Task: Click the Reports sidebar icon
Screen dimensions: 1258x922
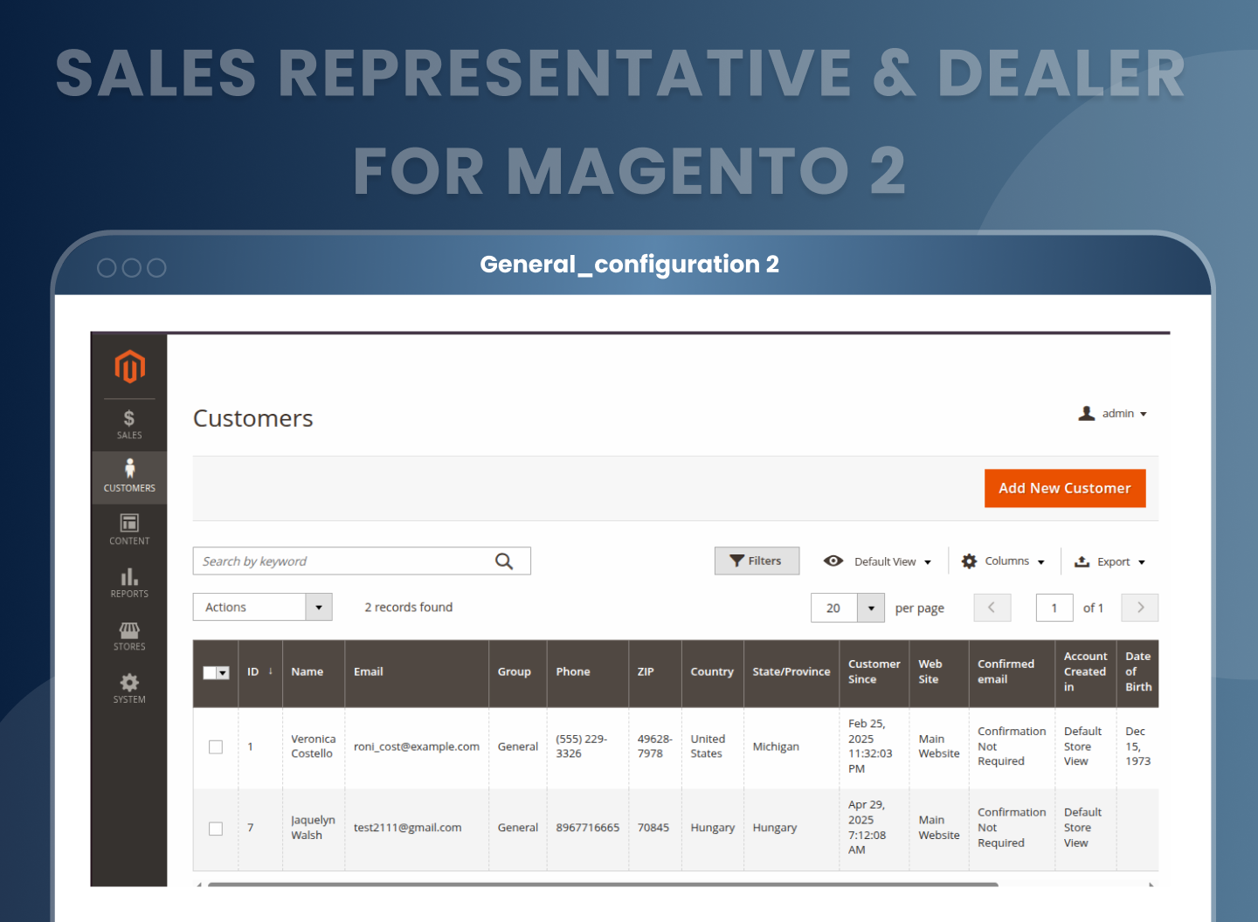Action: [x=128, y=583]
